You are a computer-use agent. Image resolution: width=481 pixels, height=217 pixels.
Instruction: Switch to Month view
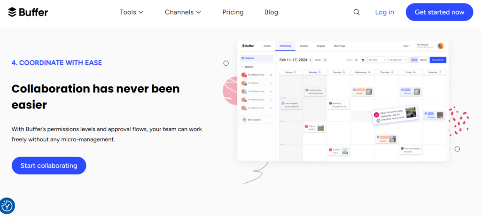[x=423, y=60]
